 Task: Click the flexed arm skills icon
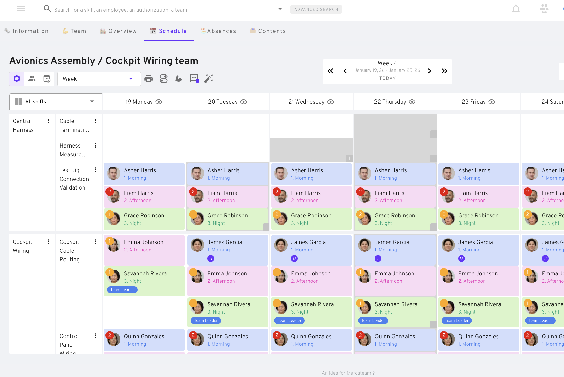coord(179,79)
